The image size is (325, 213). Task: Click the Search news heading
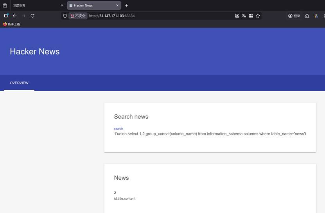point(131,117)
